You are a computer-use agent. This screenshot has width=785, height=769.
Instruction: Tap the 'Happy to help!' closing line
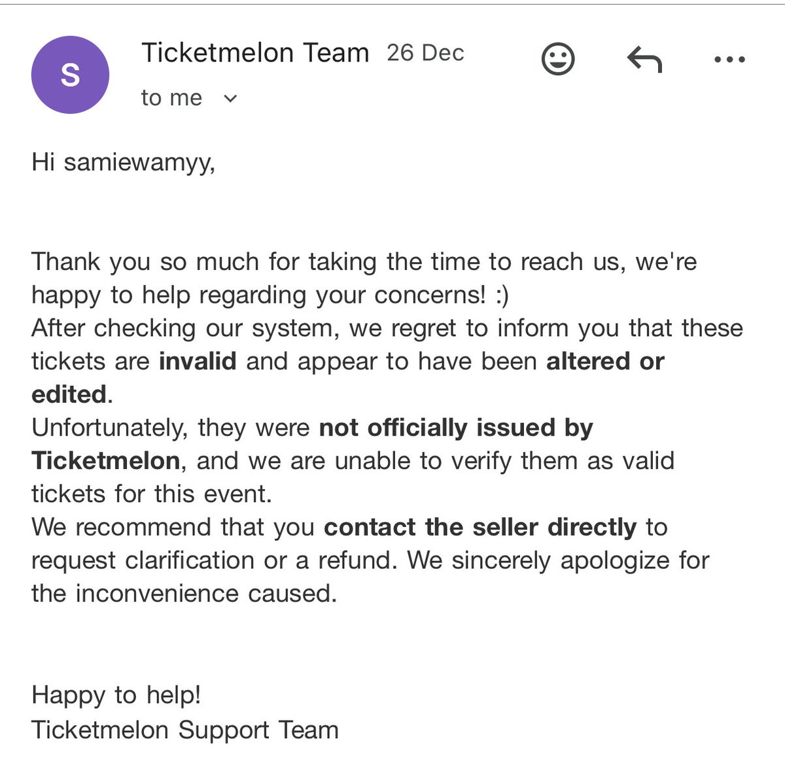pos(116,695)
